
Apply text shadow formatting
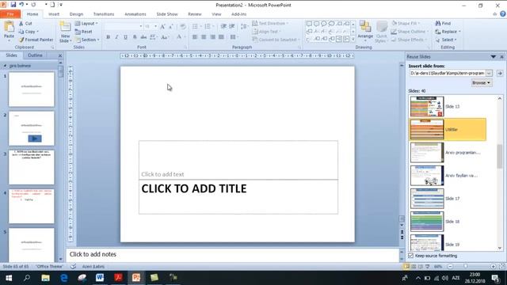[x=135, y=37]
